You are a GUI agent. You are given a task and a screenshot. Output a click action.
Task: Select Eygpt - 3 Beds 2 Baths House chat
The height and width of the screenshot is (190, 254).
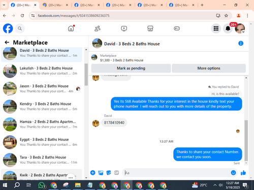[x=42, y=142]
